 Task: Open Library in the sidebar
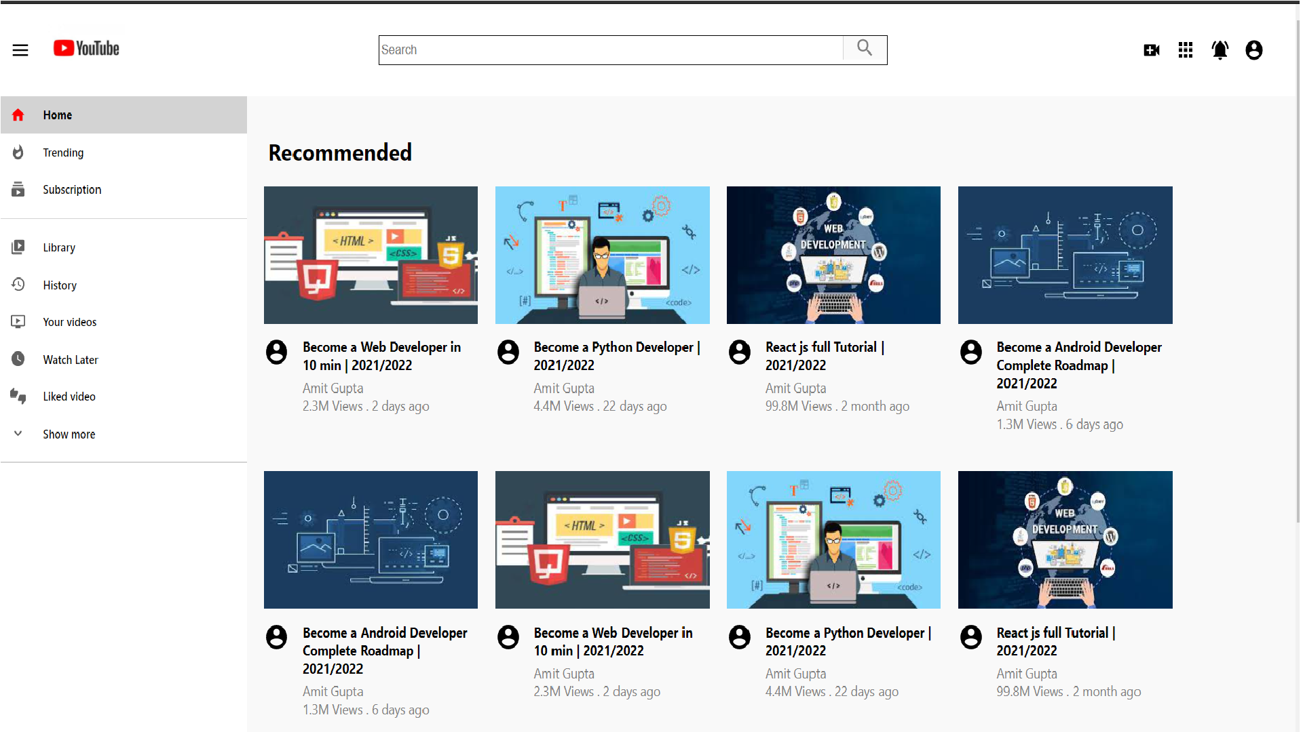pos(59,248)
